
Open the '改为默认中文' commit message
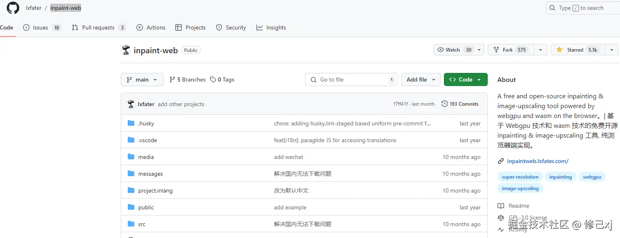(x=291, y=190)
